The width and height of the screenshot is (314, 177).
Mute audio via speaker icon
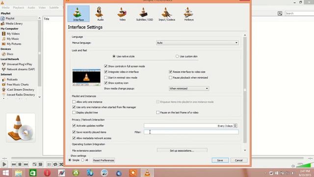click(293, 166)
